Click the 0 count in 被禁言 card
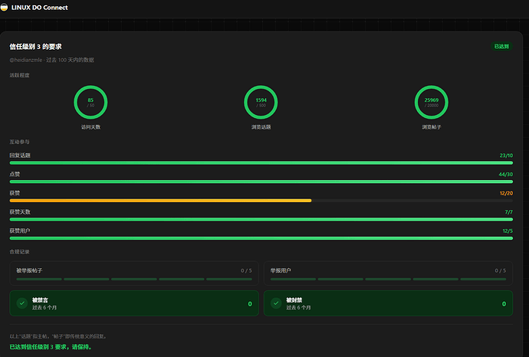529x357 pixels. [x=250, y=303]
